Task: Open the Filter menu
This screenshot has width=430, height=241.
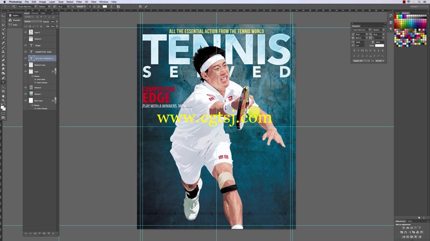Action: pos(79,2)
